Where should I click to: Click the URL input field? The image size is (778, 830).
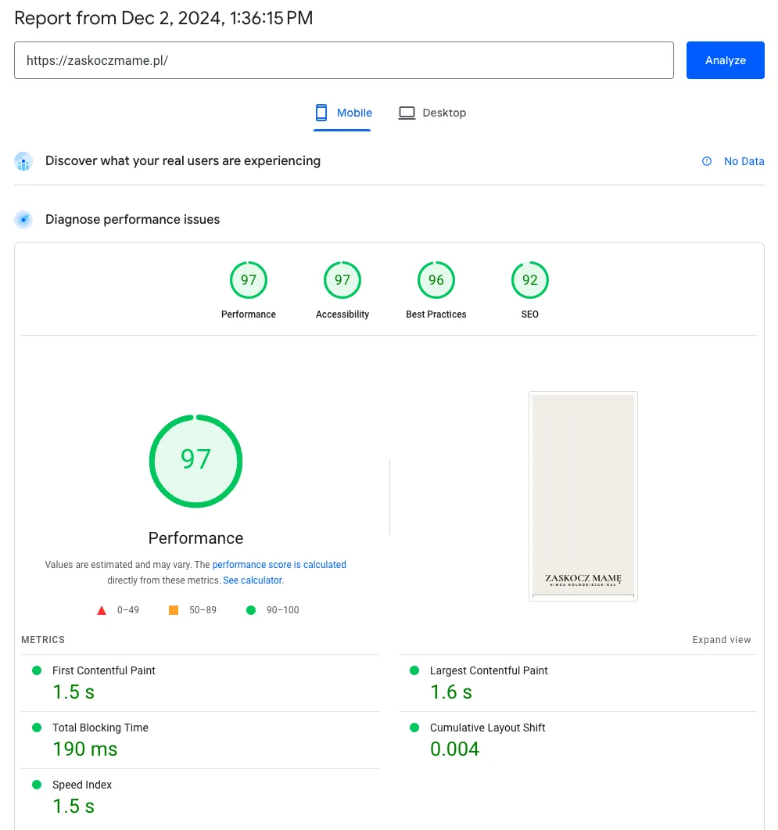pos(343,60)
